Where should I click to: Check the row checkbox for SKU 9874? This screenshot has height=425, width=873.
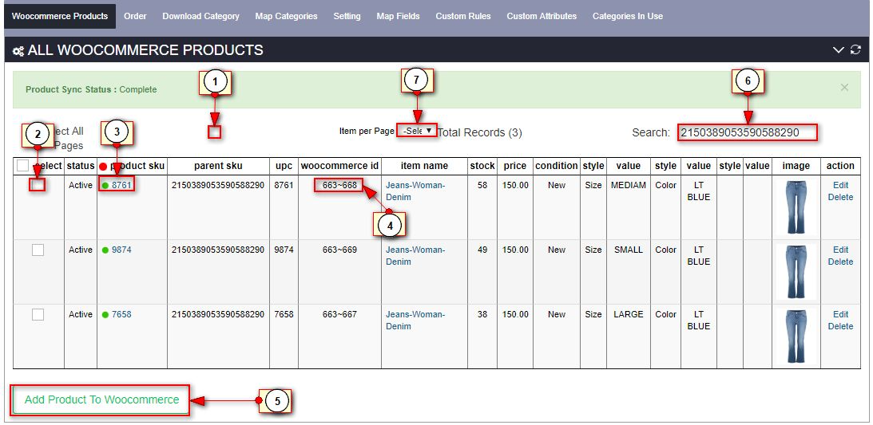[x=38, y=250]
